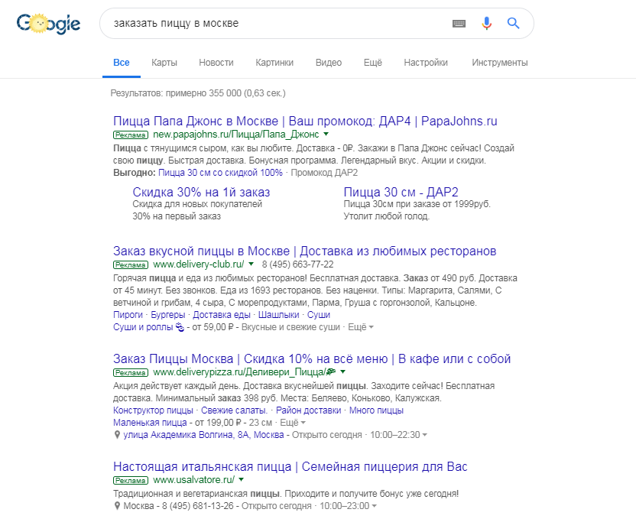The height and width of the screenshot is (519, 636).
Task: Click the Реклама badge for papajohns.ru
Action: point(131,135)
